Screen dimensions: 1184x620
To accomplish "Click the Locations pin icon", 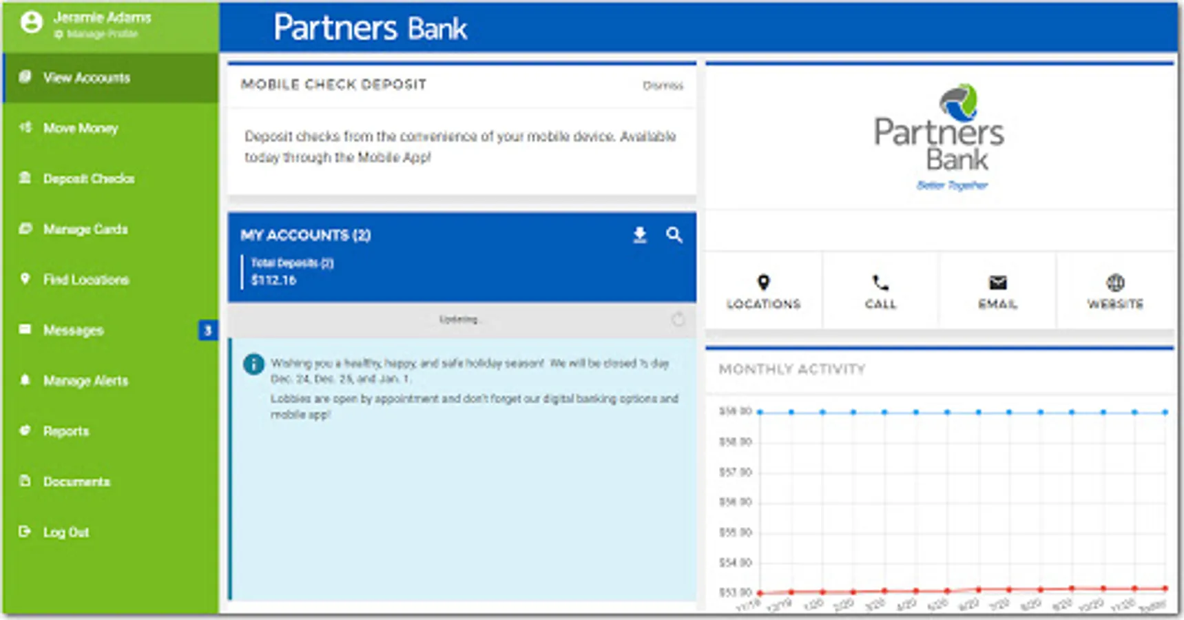I will 763,281.
